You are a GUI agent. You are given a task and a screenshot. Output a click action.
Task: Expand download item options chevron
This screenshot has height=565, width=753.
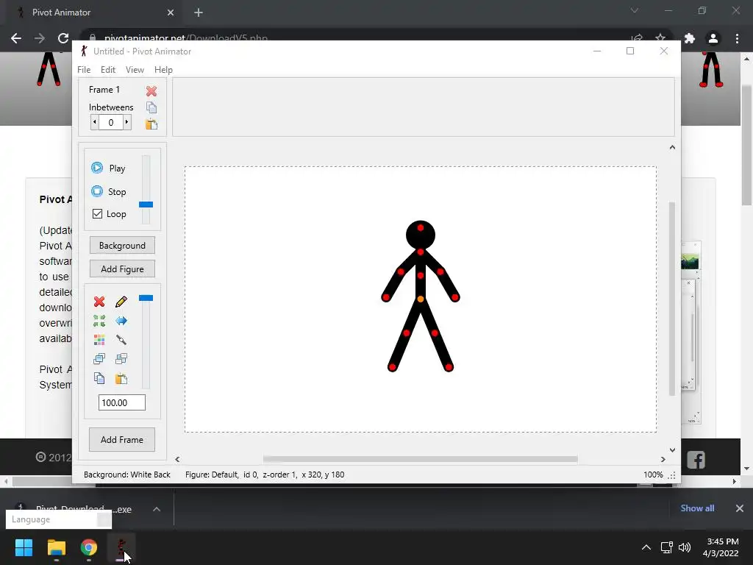157,509
